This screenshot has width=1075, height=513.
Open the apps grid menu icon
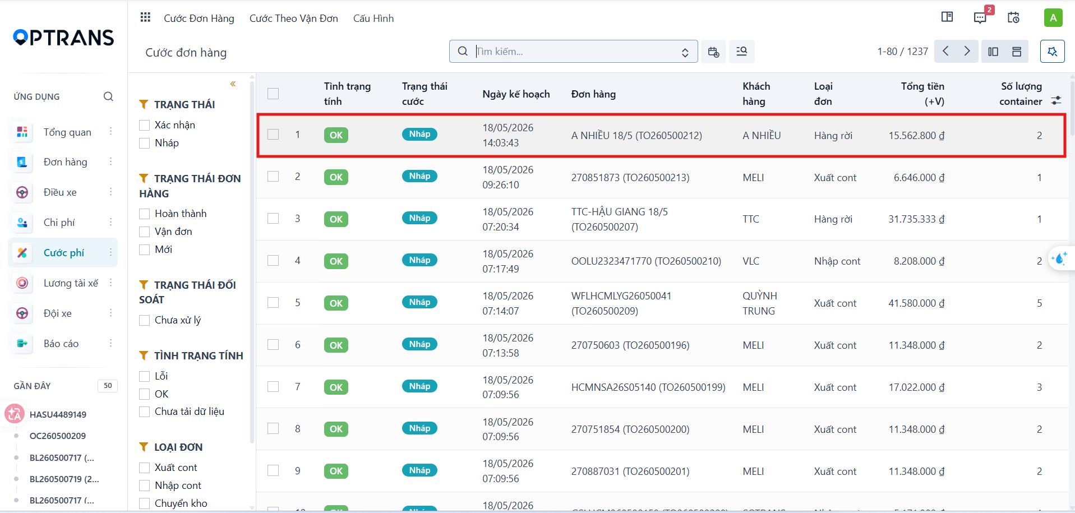point(145,17)
